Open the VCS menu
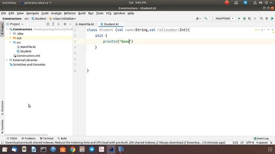275x154 pixels. 109,13
